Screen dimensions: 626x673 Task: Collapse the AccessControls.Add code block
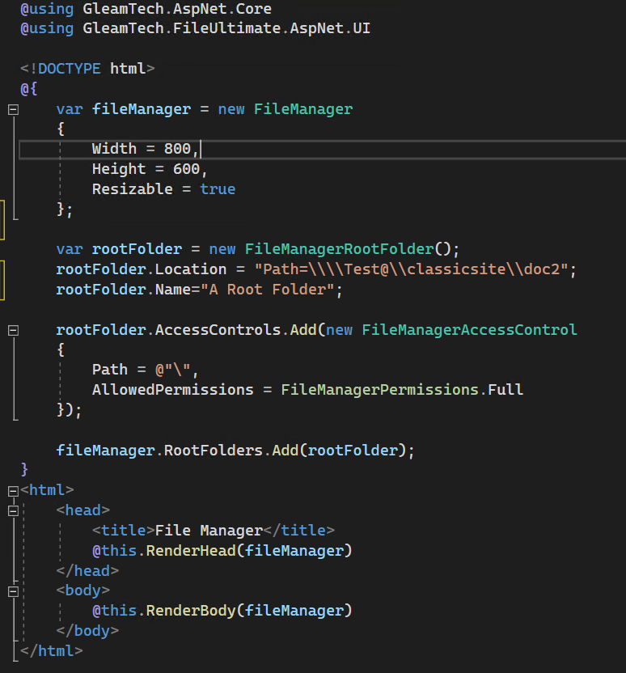pos(13,330)
